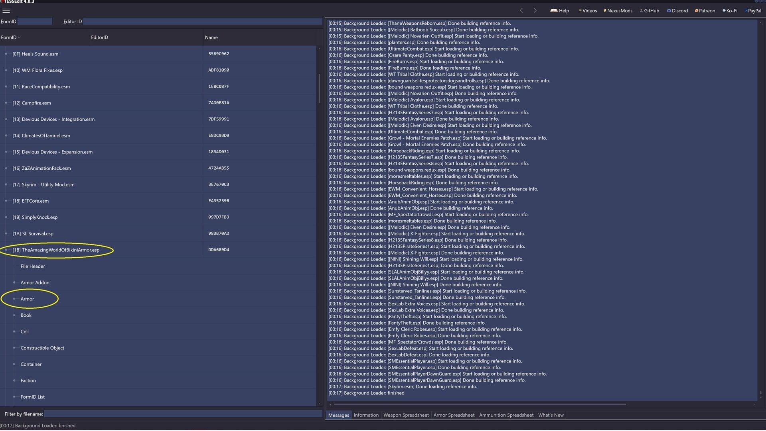Expand [15] Devious Devices - Expansion.esm node
766x431 pixels.
pyautogui.click(x=6, y=152)
